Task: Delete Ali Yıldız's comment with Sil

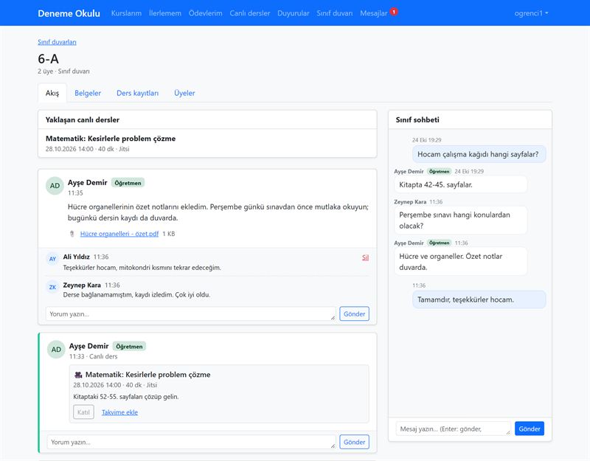Action: coord(365,257)
